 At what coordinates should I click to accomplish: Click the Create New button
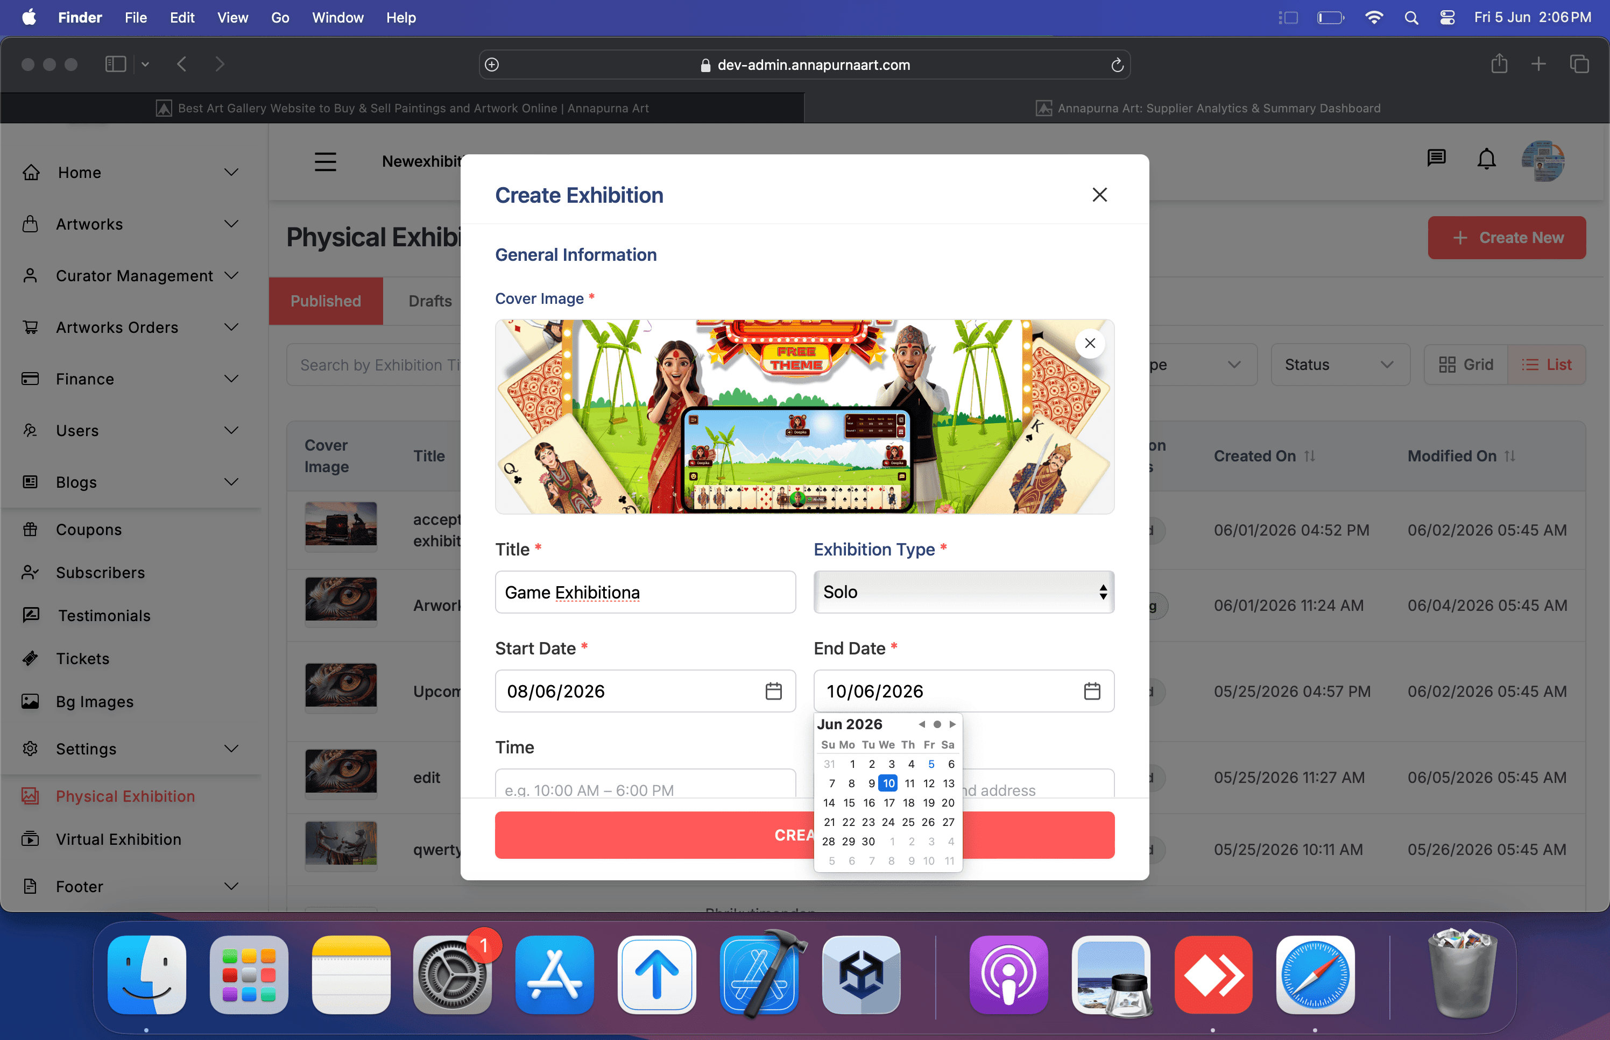click(1507, 238)
